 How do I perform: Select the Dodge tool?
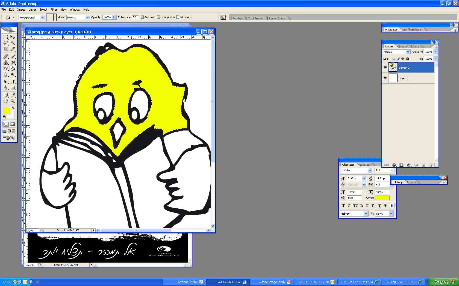(13, 74)
